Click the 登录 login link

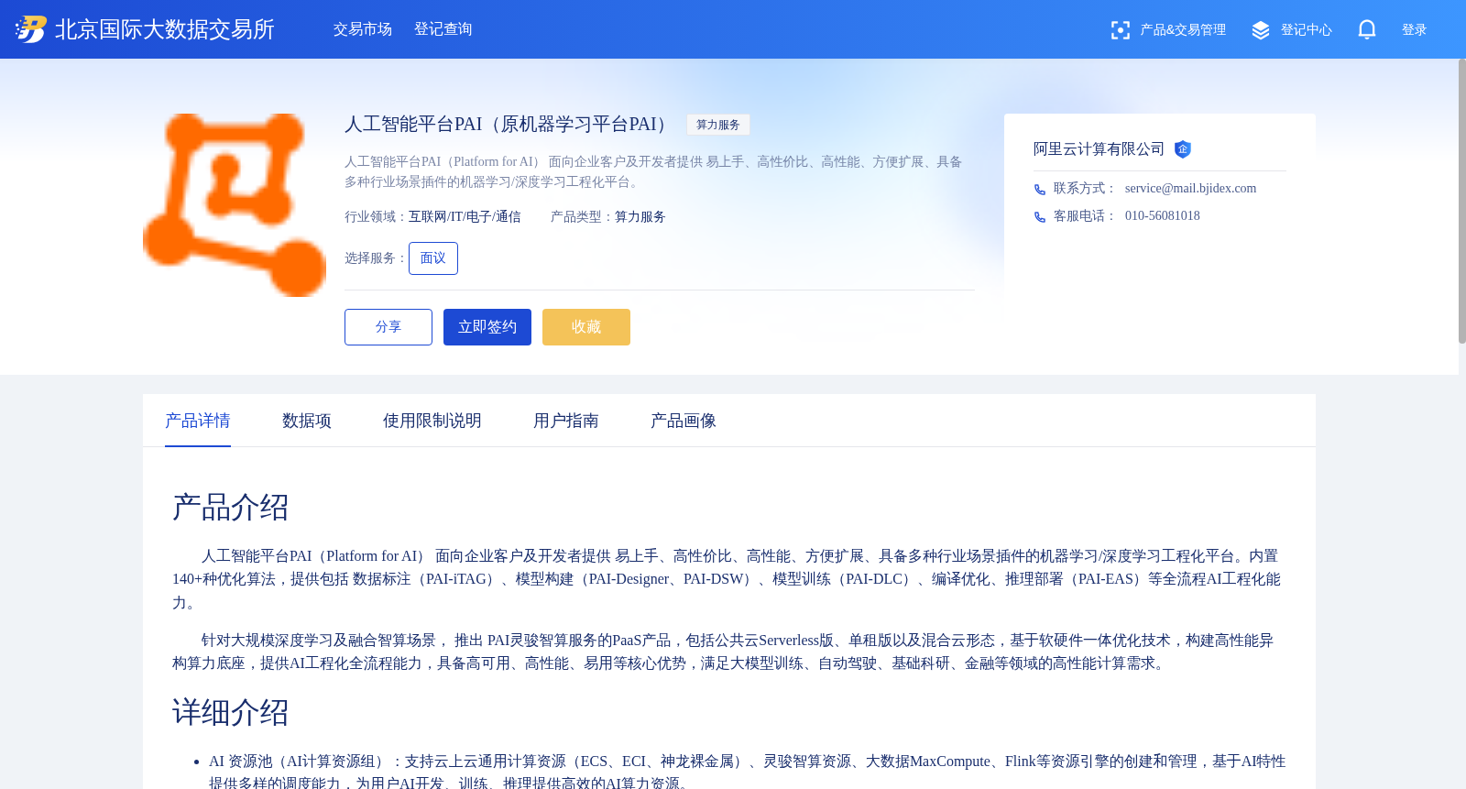[x=1415, y=30]
